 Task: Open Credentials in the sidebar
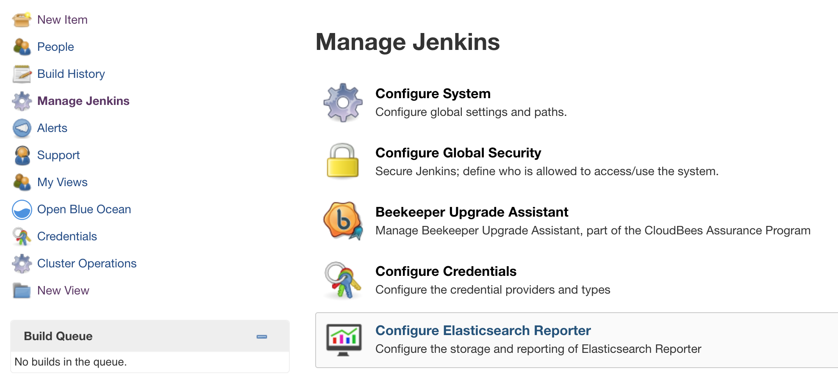click(x=67, y=236)
